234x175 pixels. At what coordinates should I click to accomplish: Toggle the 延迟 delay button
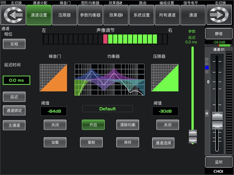(x=14, y=97)
